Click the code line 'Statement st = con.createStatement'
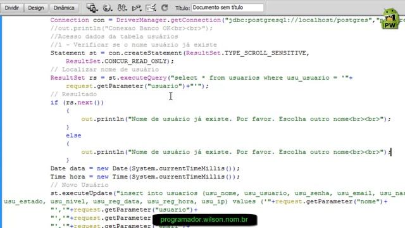The height and width of the screenshot is (228, 405). [x=180, y=53]
